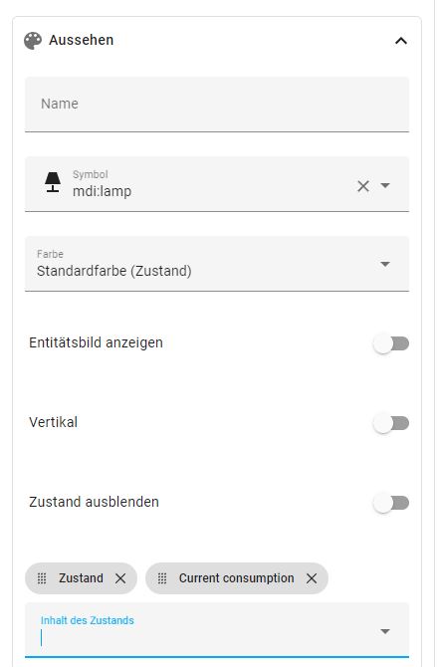
Task: Turn on the Zustand ausblenden switch
Action: 391,503
